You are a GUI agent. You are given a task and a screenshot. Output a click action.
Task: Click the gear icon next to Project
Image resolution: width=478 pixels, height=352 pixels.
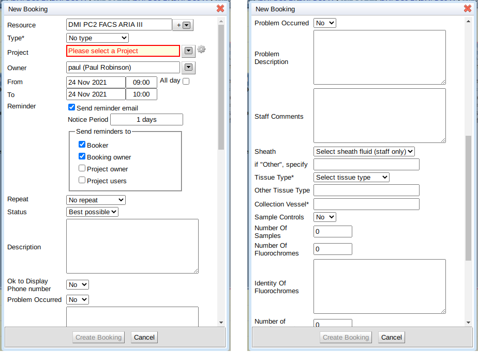(201, 50)
